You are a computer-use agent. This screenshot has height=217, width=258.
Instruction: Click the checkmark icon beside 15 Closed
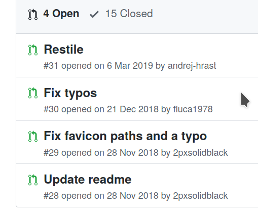coord(94,14)
